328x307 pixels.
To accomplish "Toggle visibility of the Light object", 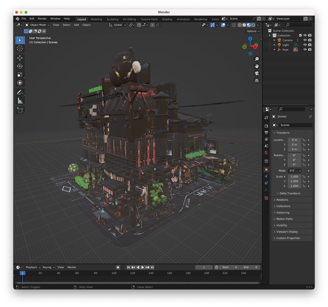I will pyautogui.click(x=305, y=45).
